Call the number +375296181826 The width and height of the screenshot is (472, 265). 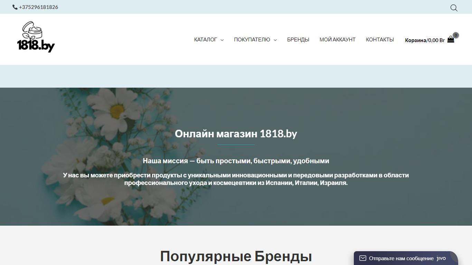[38, 7]
